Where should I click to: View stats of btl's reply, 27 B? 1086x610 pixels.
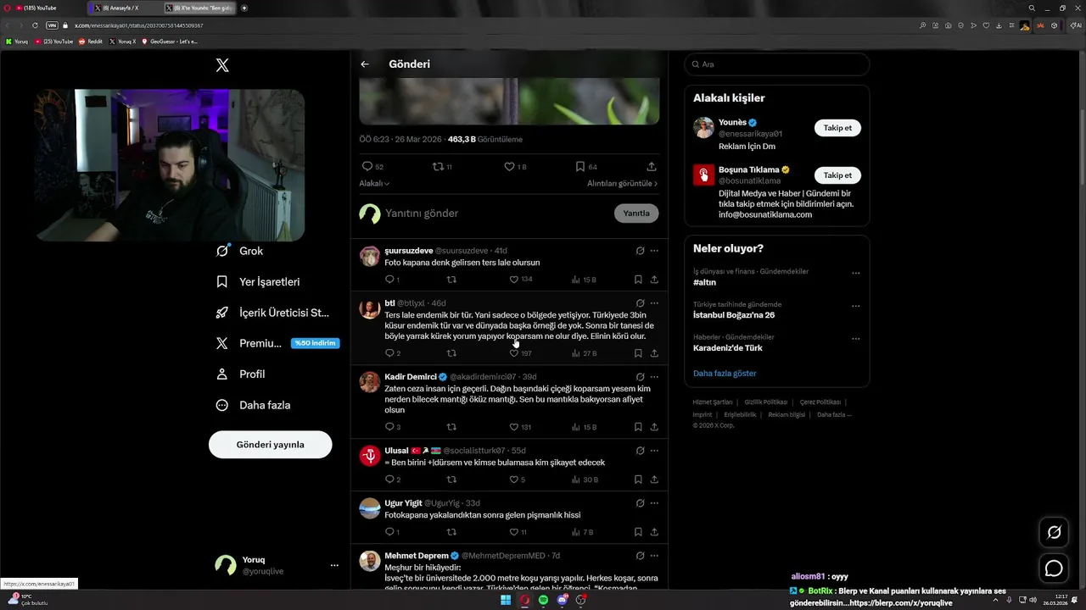pos(584,353)
